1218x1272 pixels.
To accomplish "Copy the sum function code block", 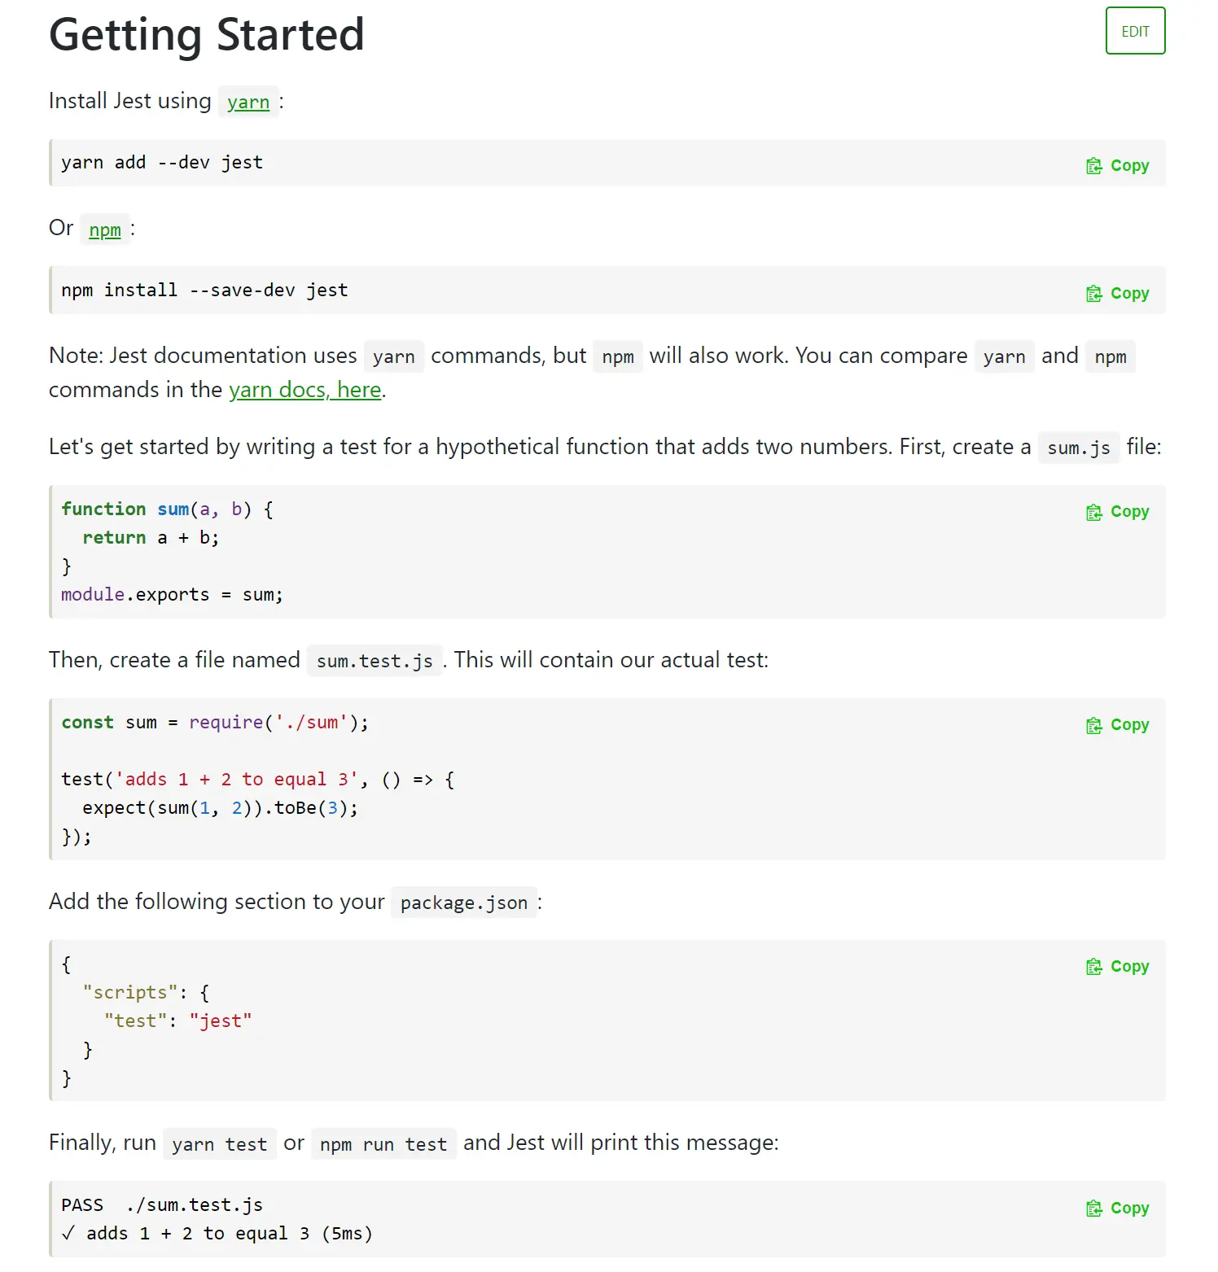I will point(1118,512).
